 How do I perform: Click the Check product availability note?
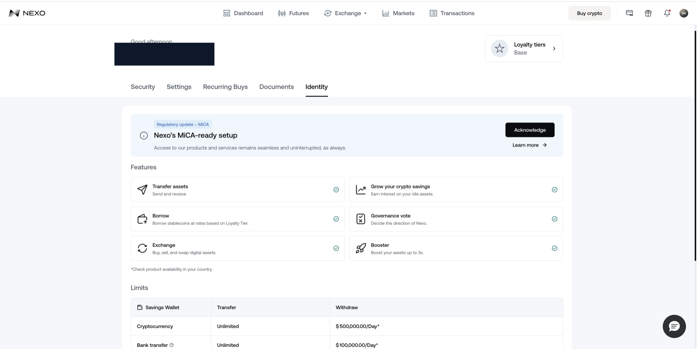172,269
